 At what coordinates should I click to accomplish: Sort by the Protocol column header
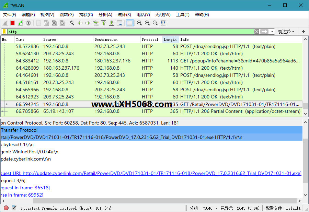(151, 39)
